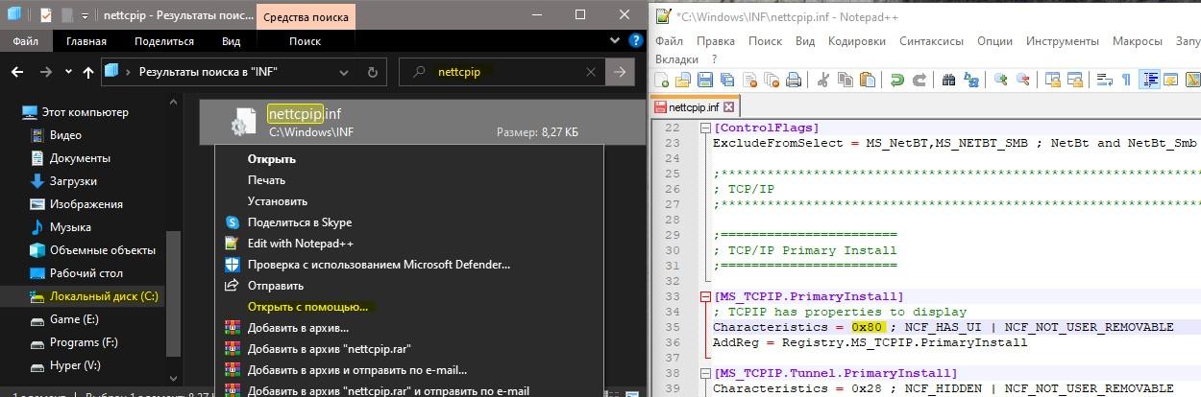The image size is (1201, 397).
Task: Click New file icon in Notepad++ toolbar
Action: click(662, 80)
